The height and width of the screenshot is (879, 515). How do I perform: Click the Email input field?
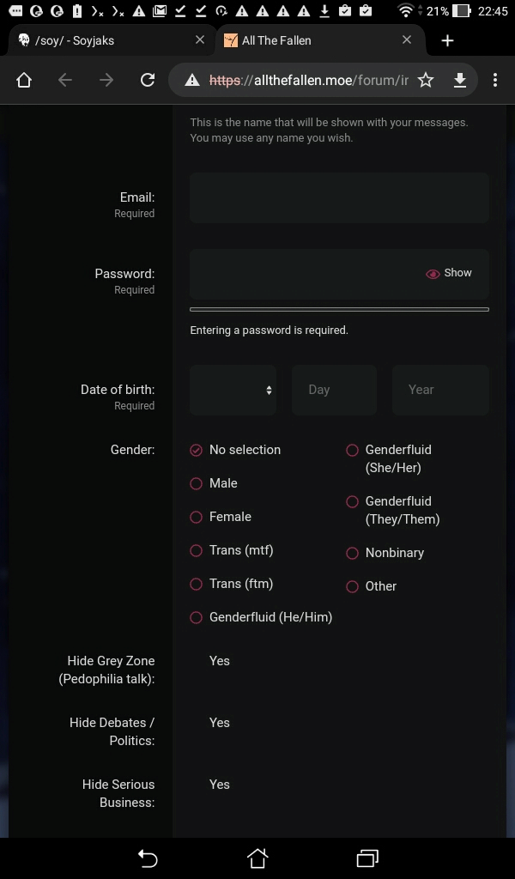coord(339,197)
